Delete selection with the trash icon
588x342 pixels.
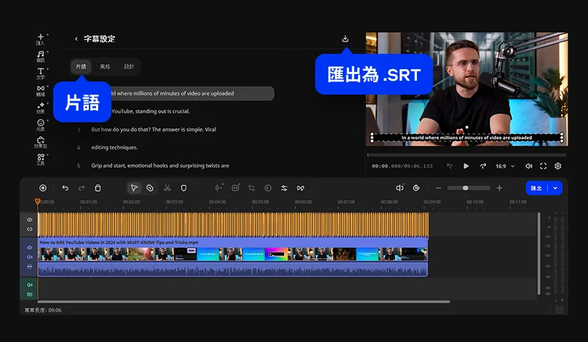coord(98,188)
